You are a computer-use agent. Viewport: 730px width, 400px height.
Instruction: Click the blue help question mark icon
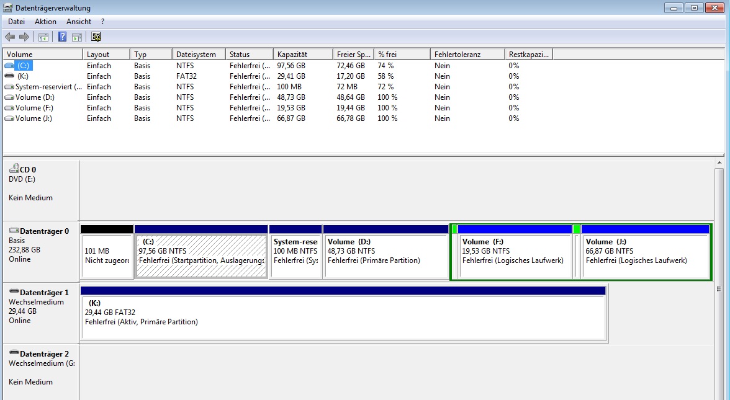point(62,37)
